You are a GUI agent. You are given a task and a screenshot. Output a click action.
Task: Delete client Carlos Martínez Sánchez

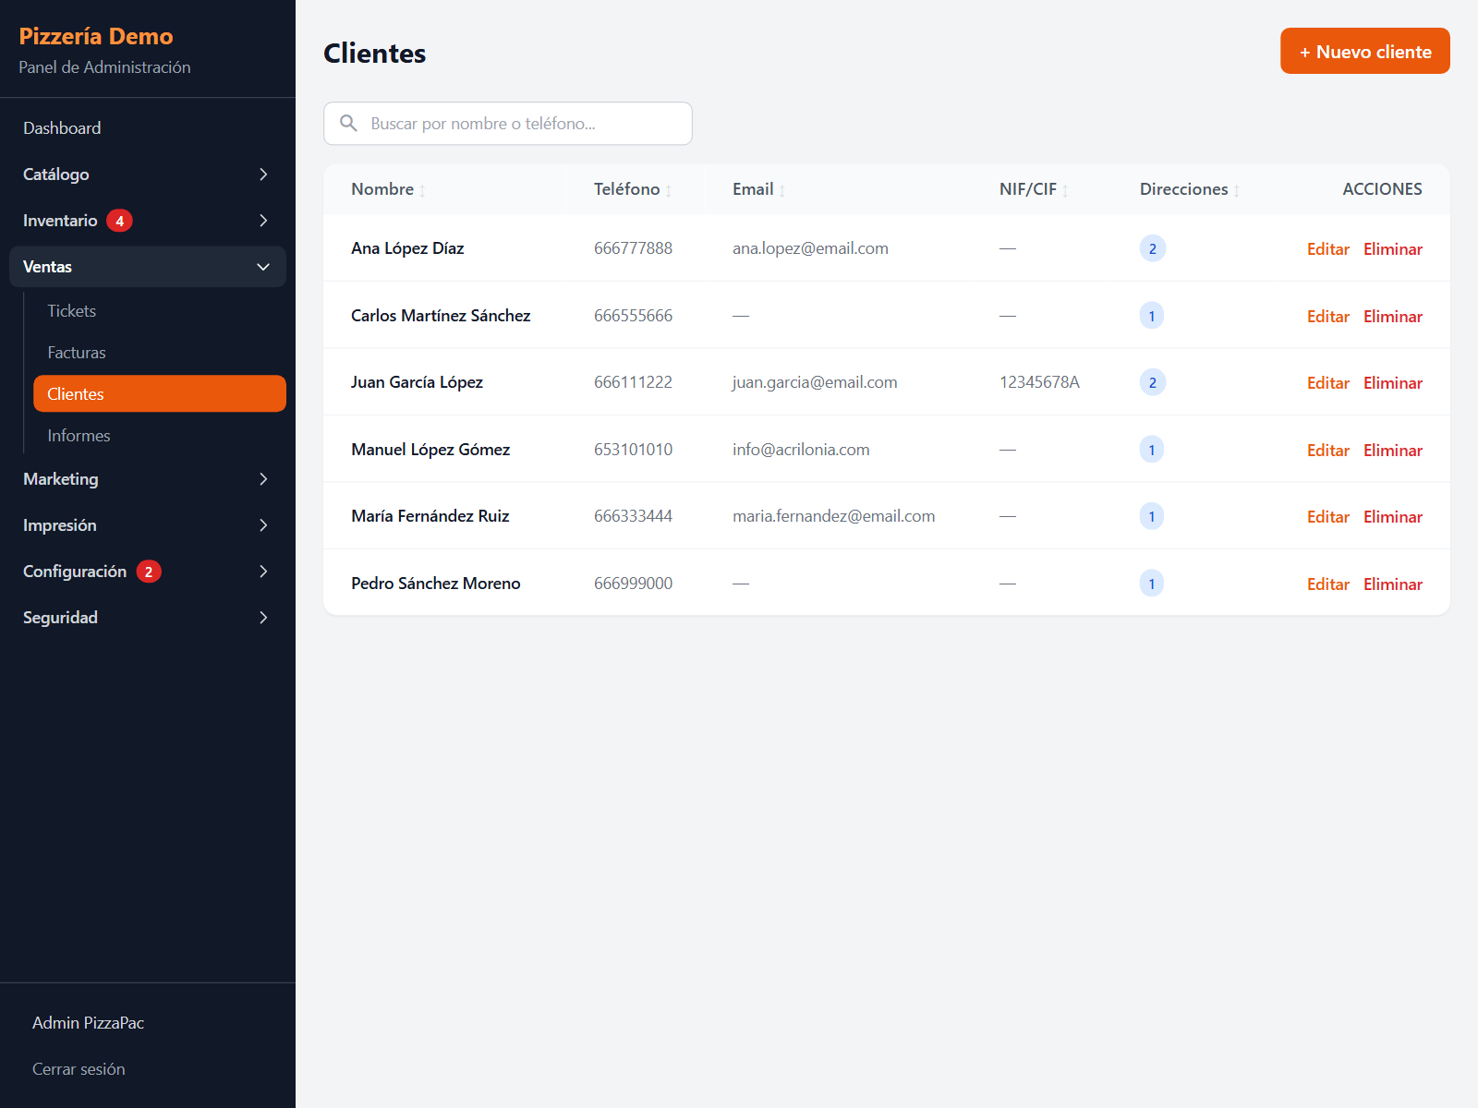(x=1393, y=317)
